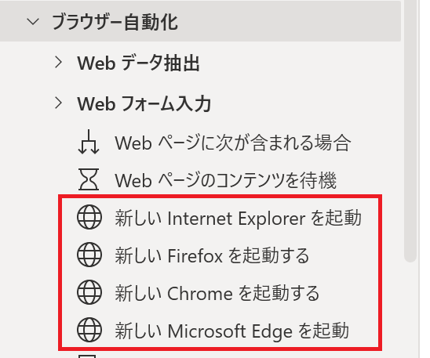The width and height of the screenshot is (430, 358).
Task: Click the globe icon beside Firefox action
Action: coord(89,255)
